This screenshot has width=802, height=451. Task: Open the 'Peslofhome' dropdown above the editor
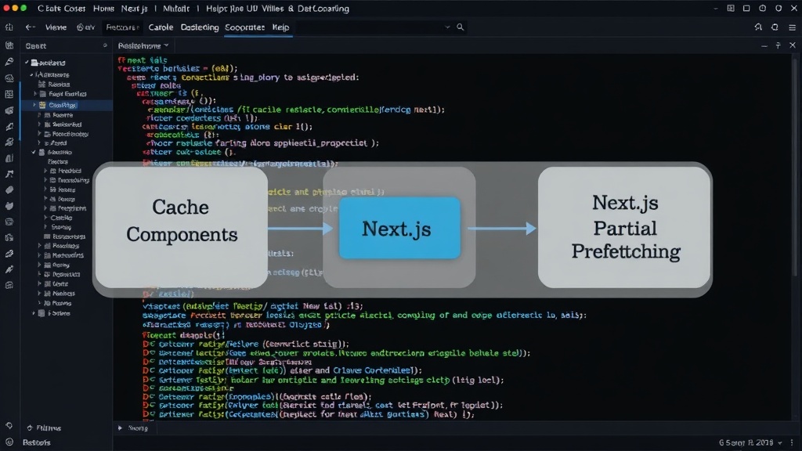click(x=143, y=45)
